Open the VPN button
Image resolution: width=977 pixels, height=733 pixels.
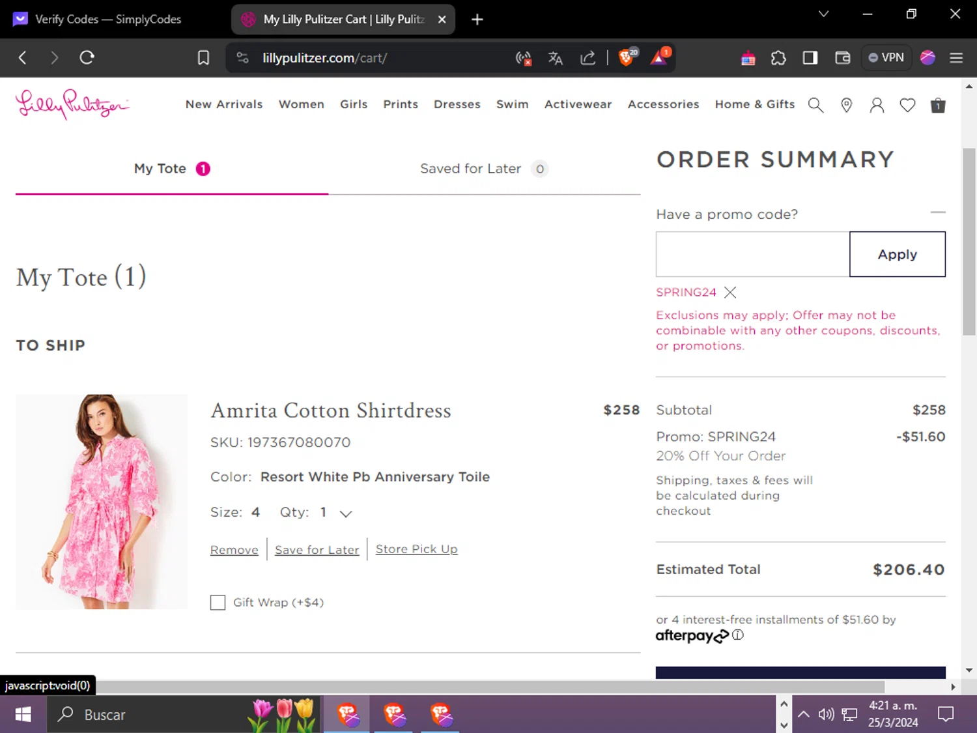[886, 57]
